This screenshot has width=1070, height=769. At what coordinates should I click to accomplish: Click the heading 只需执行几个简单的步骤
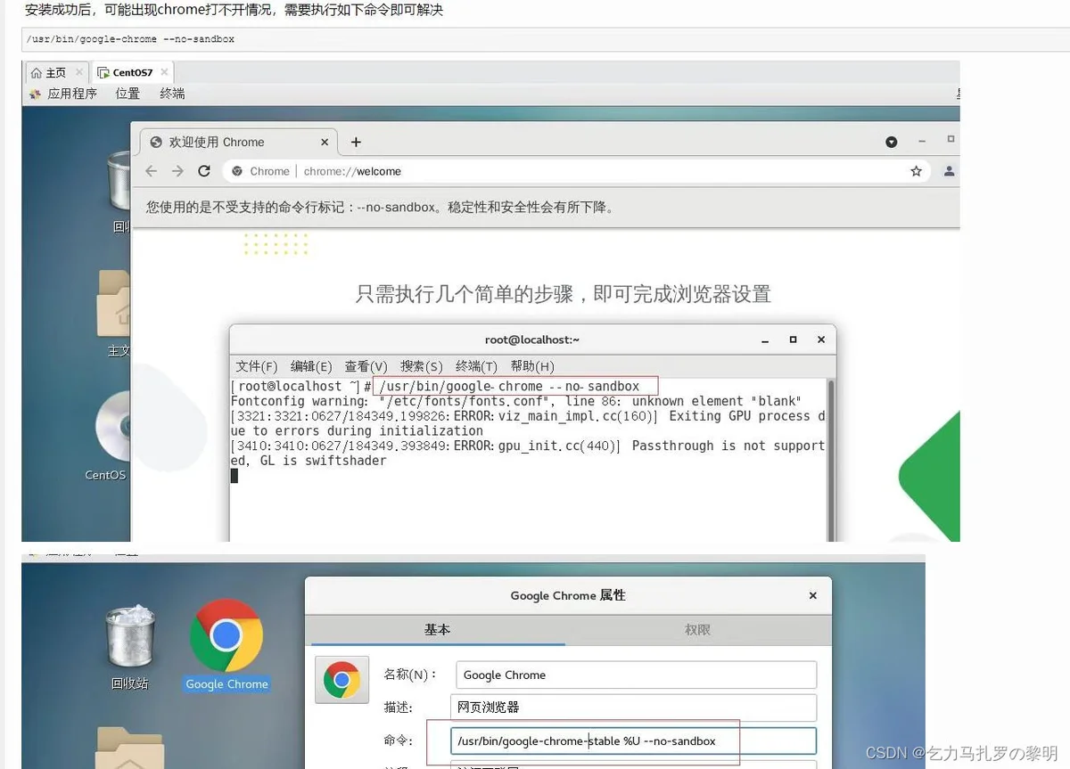pyautogui.click(x=563, y=294)
